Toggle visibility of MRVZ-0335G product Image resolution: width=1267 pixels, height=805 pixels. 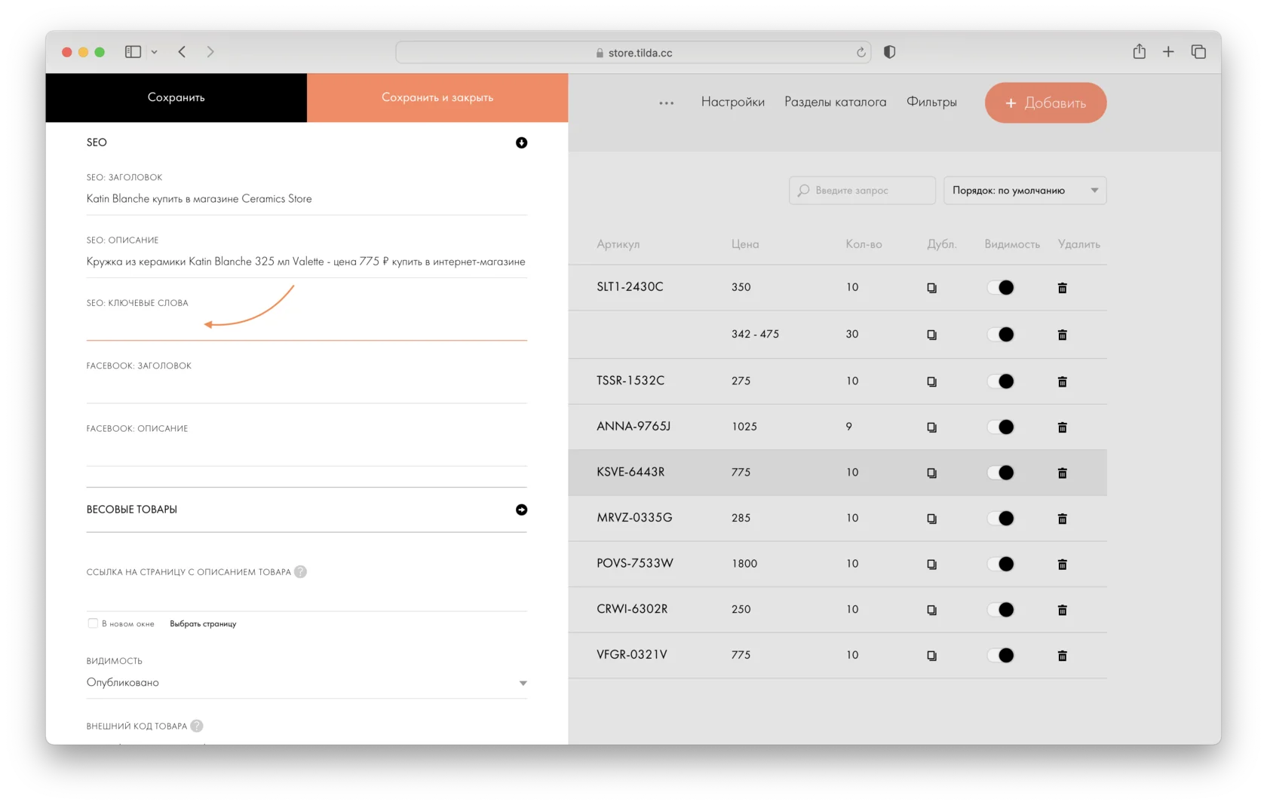point(1001,519)
